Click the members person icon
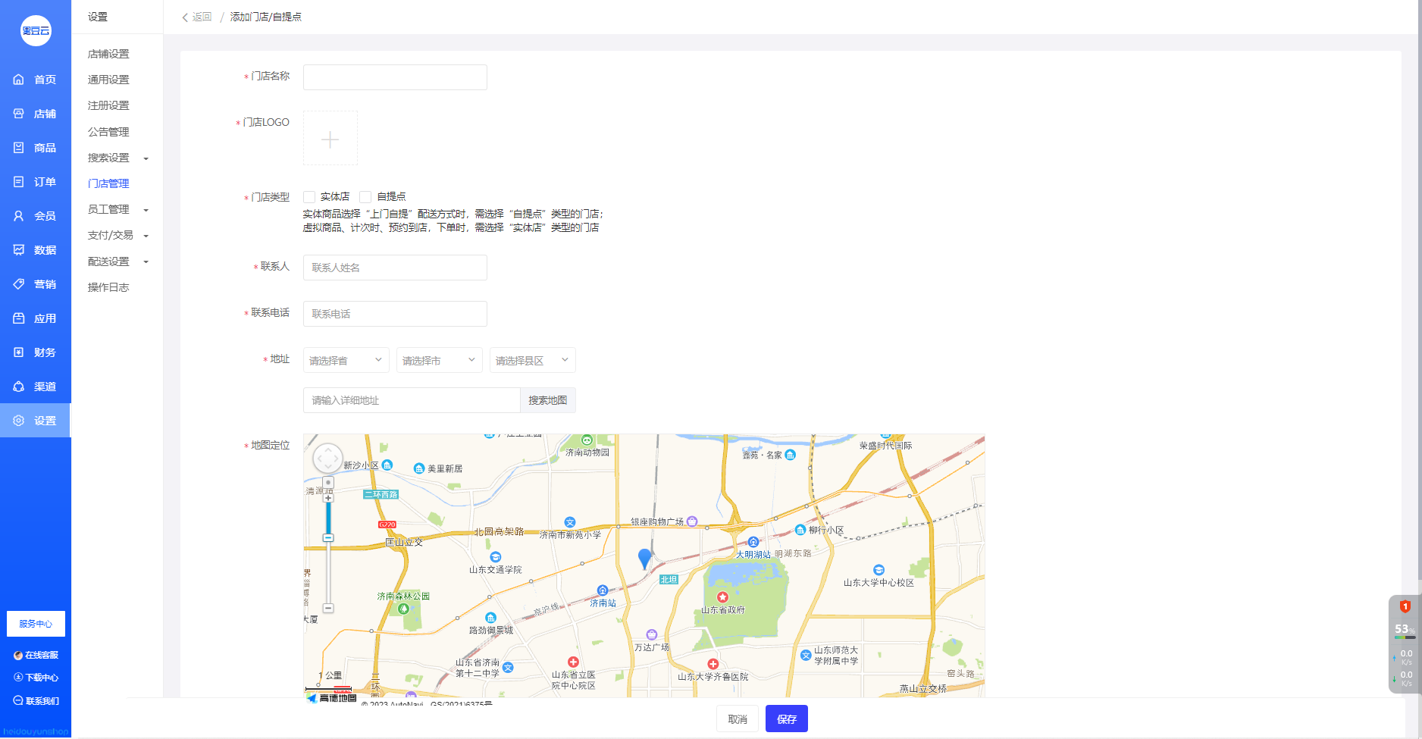Screen dimensions: 1422x739 19,216
